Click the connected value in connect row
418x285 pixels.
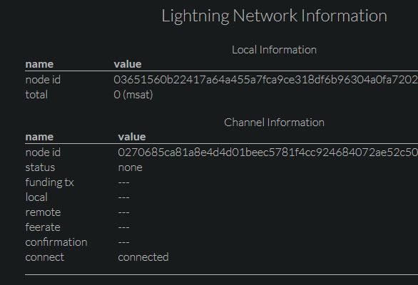tap(143, 257)
